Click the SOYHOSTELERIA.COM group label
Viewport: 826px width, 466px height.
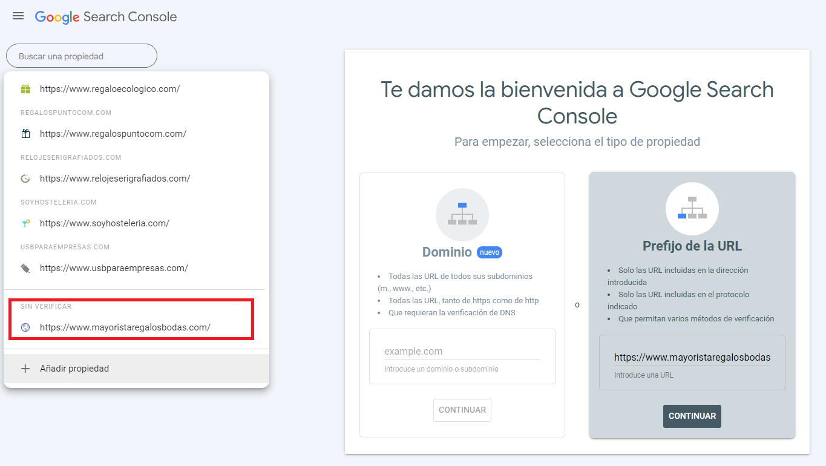(59, 202)
